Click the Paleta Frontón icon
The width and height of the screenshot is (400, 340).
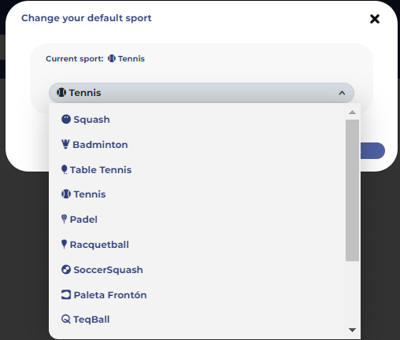(x=66, y=294)
